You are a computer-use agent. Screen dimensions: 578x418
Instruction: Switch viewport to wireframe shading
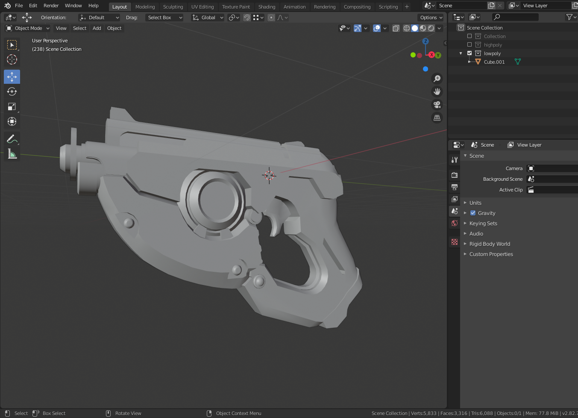(x=407, y=28)
